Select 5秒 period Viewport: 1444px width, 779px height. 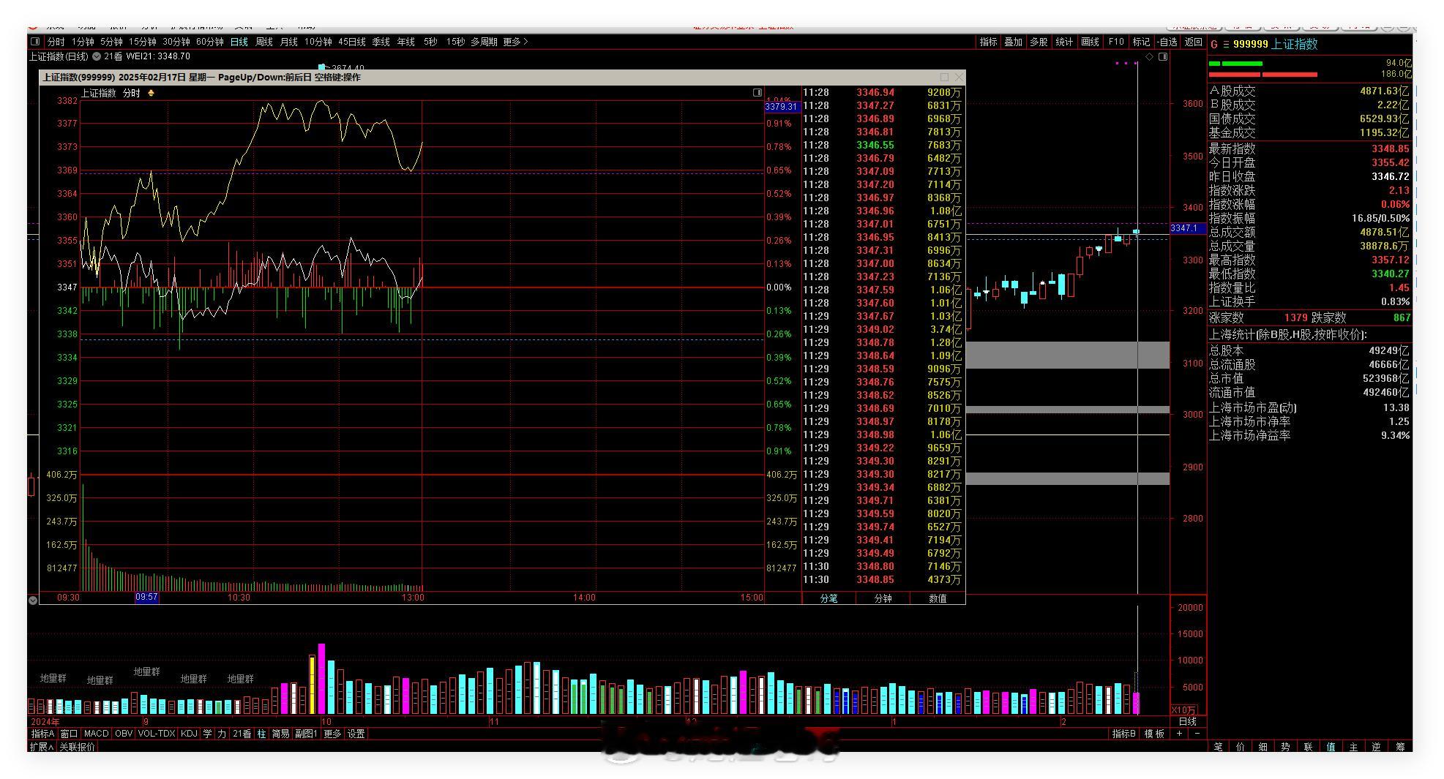tap(430, 42)
